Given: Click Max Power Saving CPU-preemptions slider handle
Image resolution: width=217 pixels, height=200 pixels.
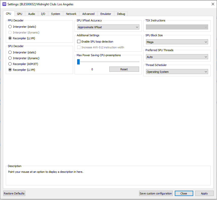Looking at the screenshot, I should pyautogui.click(x=78, y=62).
